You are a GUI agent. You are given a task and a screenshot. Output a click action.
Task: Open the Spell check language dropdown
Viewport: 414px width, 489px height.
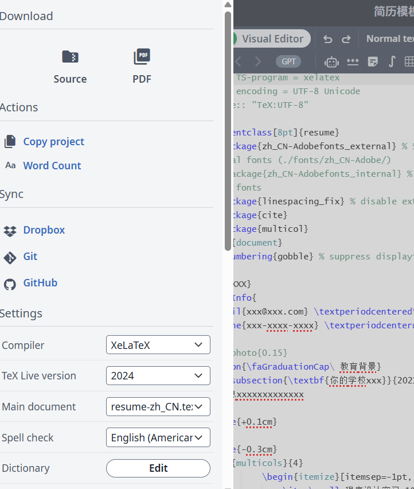[x=158, y=437]
